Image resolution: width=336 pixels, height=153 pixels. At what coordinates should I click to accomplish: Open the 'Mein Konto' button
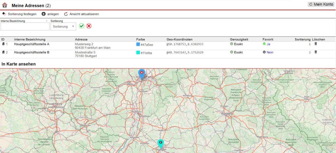coord(321,4)
